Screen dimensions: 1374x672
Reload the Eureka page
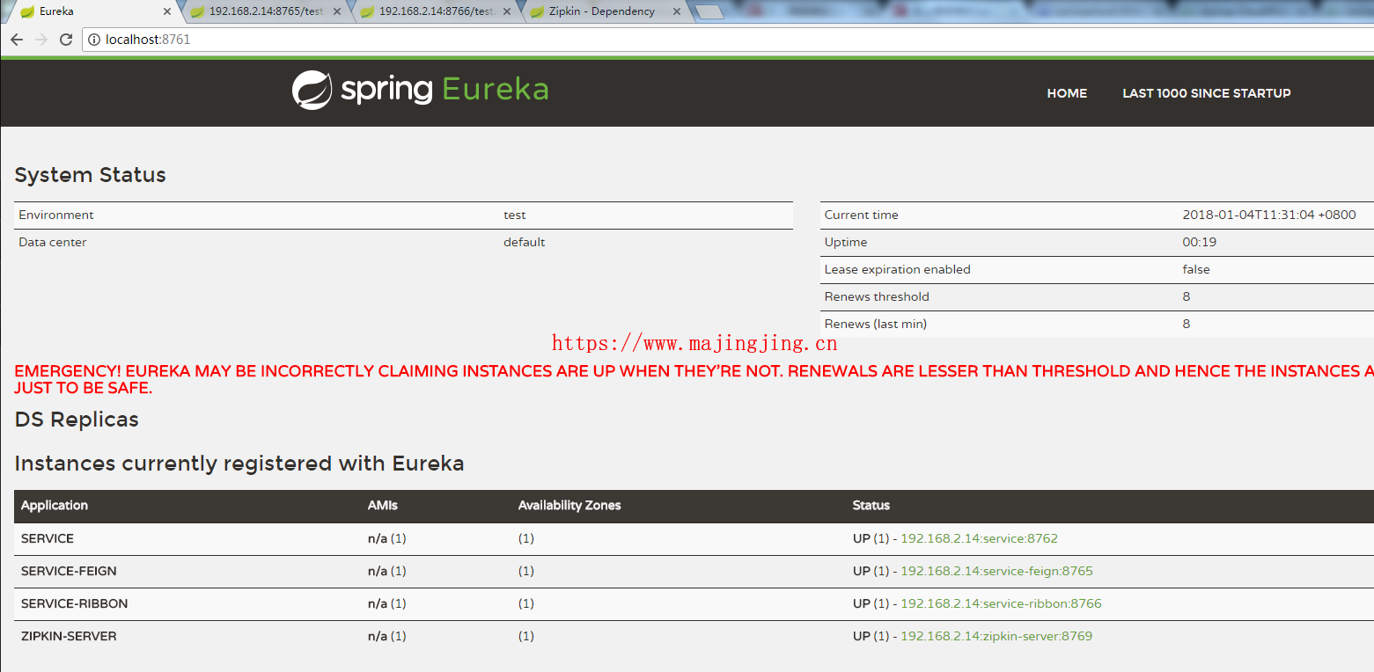click(x=66, y=40)
